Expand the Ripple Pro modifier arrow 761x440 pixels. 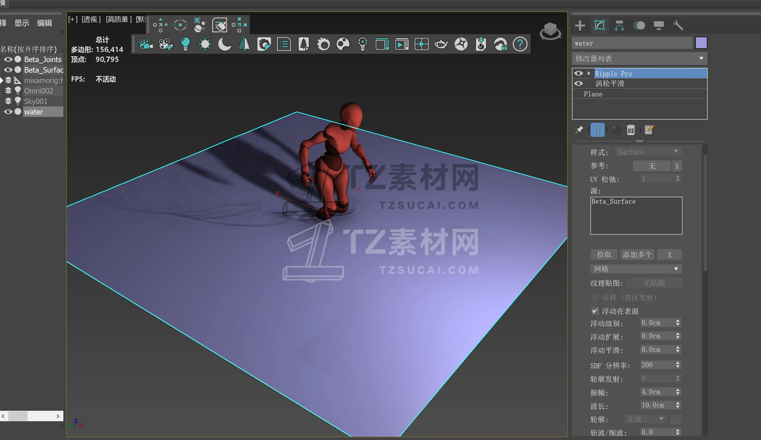[589, 73]
